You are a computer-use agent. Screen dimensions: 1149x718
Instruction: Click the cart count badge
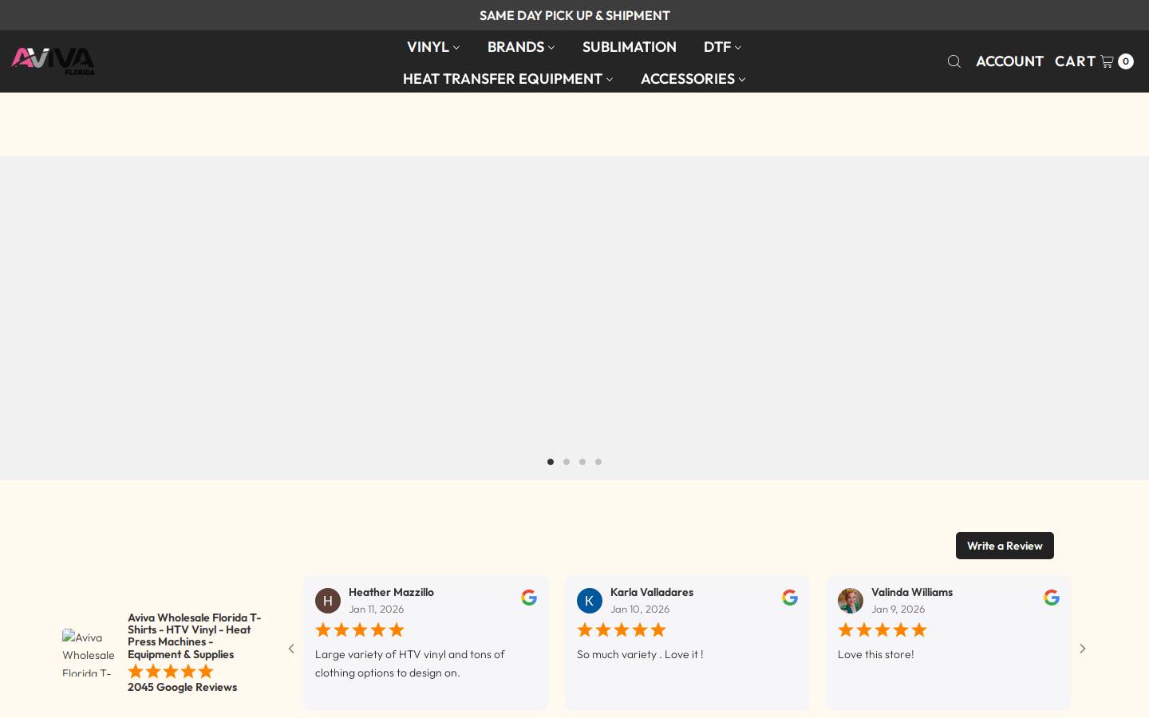pyautogui.click(x=1126, y=61)
